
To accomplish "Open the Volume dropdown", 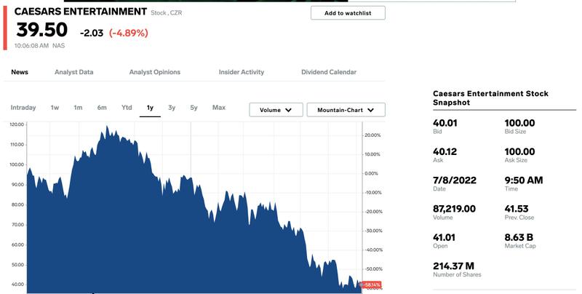I will (x=276, y=110).
